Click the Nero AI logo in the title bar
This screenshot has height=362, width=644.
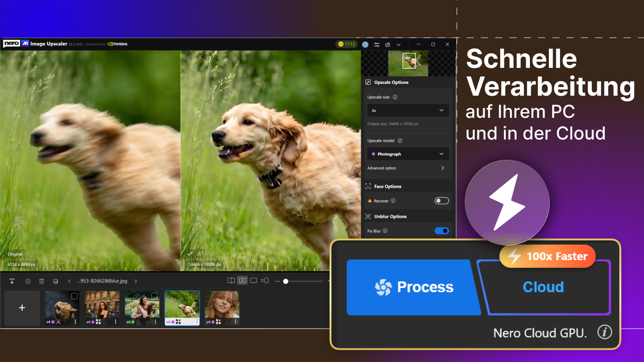pyautogui.click(x=16, y=44)
